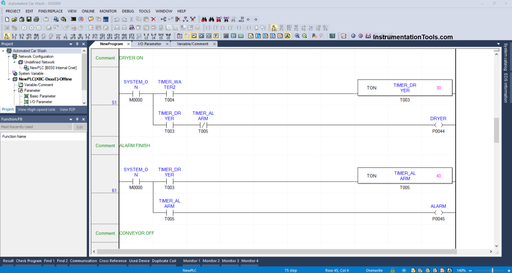Select the normally closed contact tool F4
Screen dimensions: 512x273
tap(21, 36)
